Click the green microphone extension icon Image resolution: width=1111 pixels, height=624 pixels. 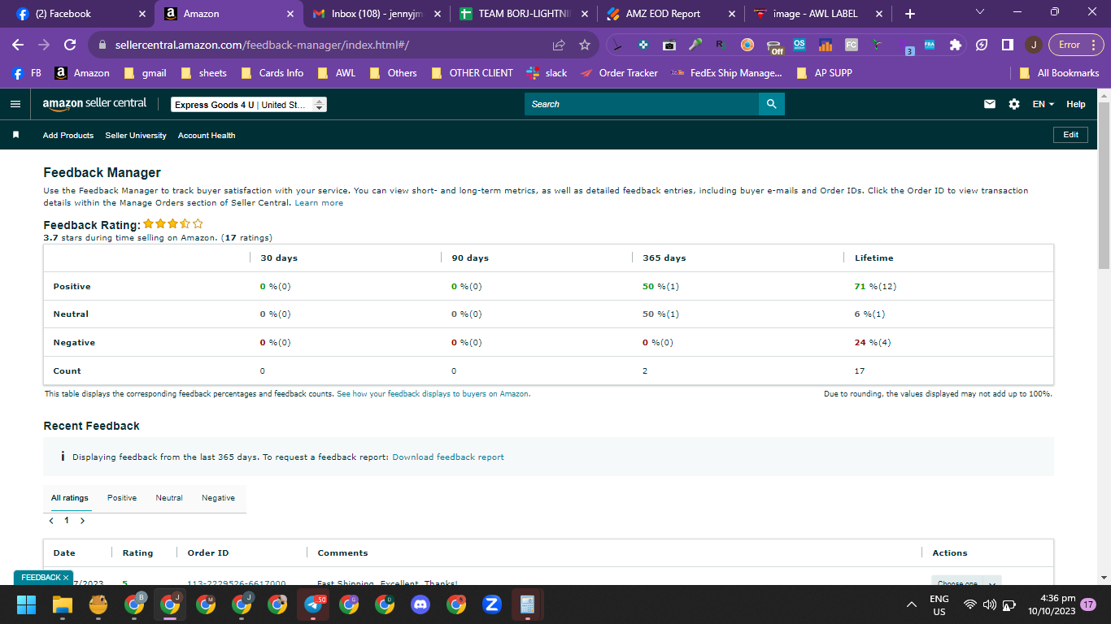(695, 45)
